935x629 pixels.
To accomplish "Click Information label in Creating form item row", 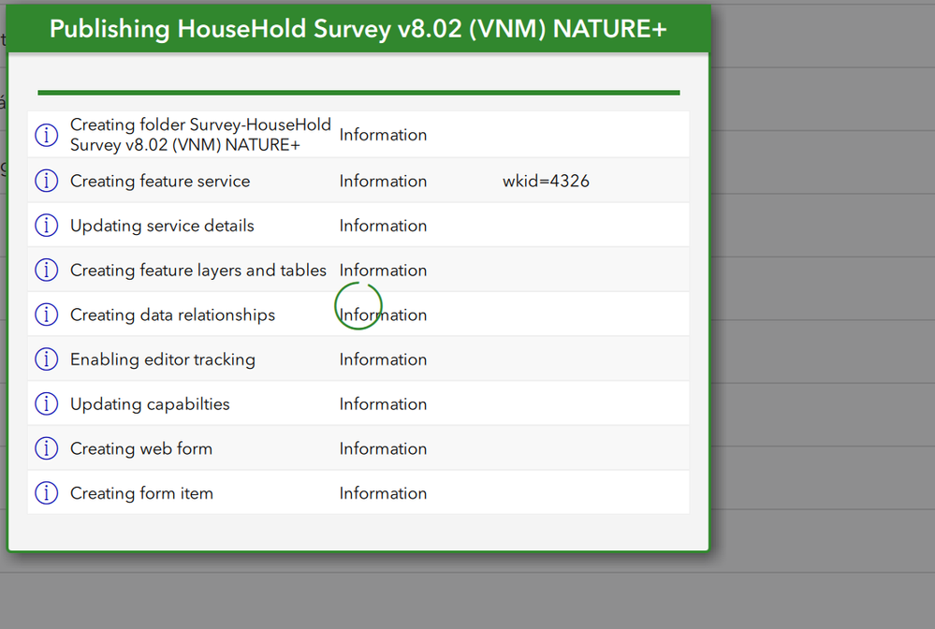I will (383, 493).
